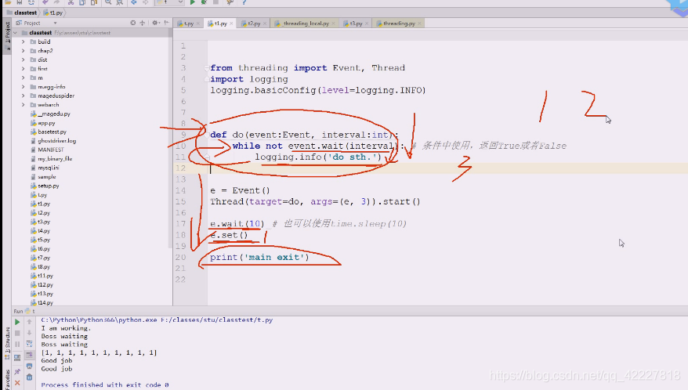Pin the Run tab
The height and width of the screenshot is (390, 688).
pyautogui.click(x=17, y=371)
